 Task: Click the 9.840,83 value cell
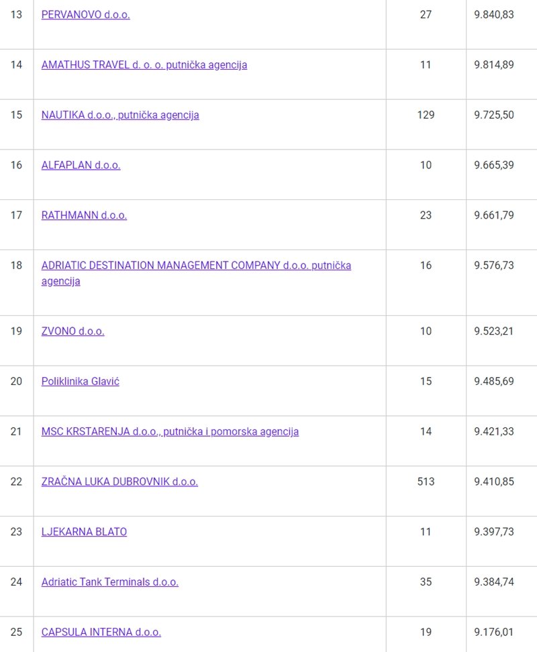click(x=494, y=15)
